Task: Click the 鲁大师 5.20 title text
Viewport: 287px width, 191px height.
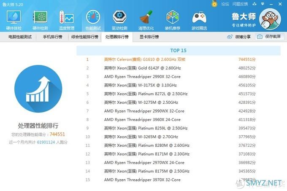Action: click(13, 4)
